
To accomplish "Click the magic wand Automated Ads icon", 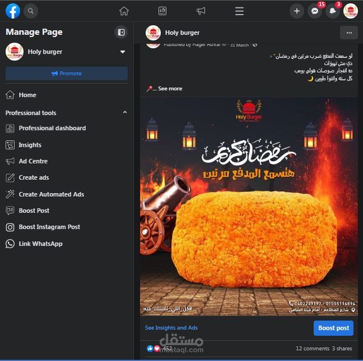I will tap(10, 194).
